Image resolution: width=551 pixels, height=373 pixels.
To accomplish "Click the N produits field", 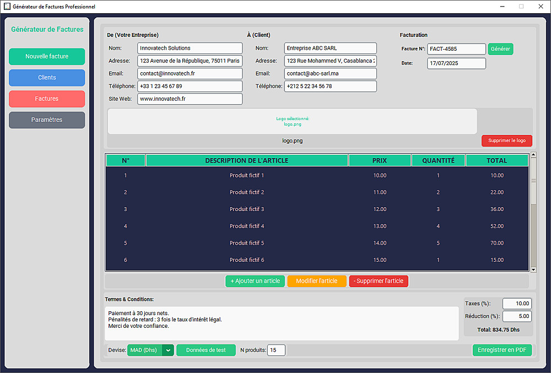I will click(x=276, y=350).
